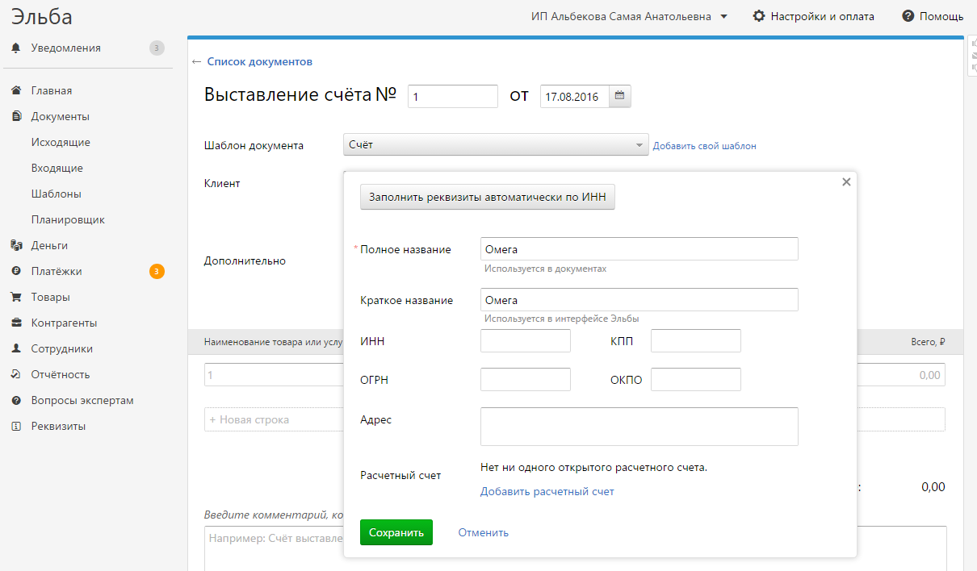The image size is (977, 571).
Task: Click into the ИНН input field
Action: click(x=526, y=341)
